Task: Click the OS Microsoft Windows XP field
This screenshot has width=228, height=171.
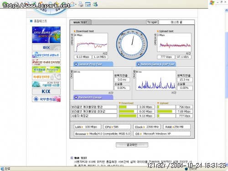Action: tap(162, 134)
